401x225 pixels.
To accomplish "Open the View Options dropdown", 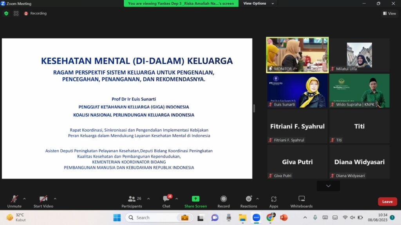I will (x=257, y=4).
